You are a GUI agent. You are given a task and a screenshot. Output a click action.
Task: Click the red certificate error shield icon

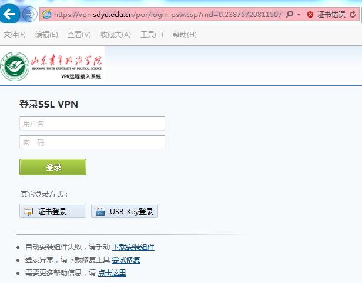point(310,15)
